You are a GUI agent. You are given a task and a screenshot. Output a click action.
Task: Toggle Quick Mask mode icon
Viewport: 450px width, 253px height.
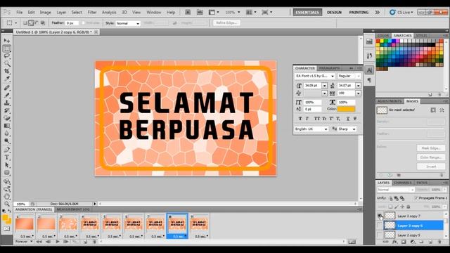(7, 228)
